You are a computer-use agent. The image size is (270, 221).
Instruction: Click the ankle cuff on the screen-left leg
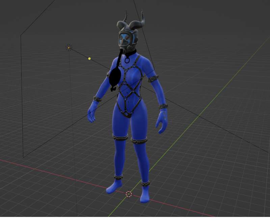tap(118, 177)
